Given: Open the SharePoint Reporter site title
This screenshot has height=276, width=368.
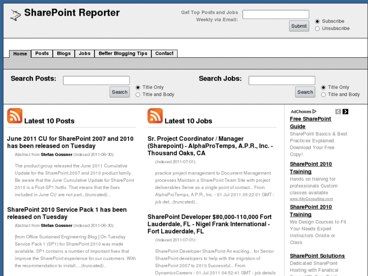Looking at the screenshot, I should tap(72, 13).
